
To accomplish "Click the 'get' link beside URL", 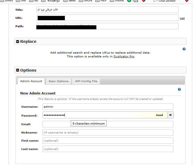I will coord(182,18).
